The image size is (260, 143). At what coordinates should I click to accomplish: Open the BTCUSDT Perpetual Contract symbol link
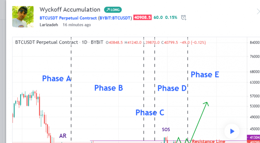pyautogui.click(x=68, y=18)
